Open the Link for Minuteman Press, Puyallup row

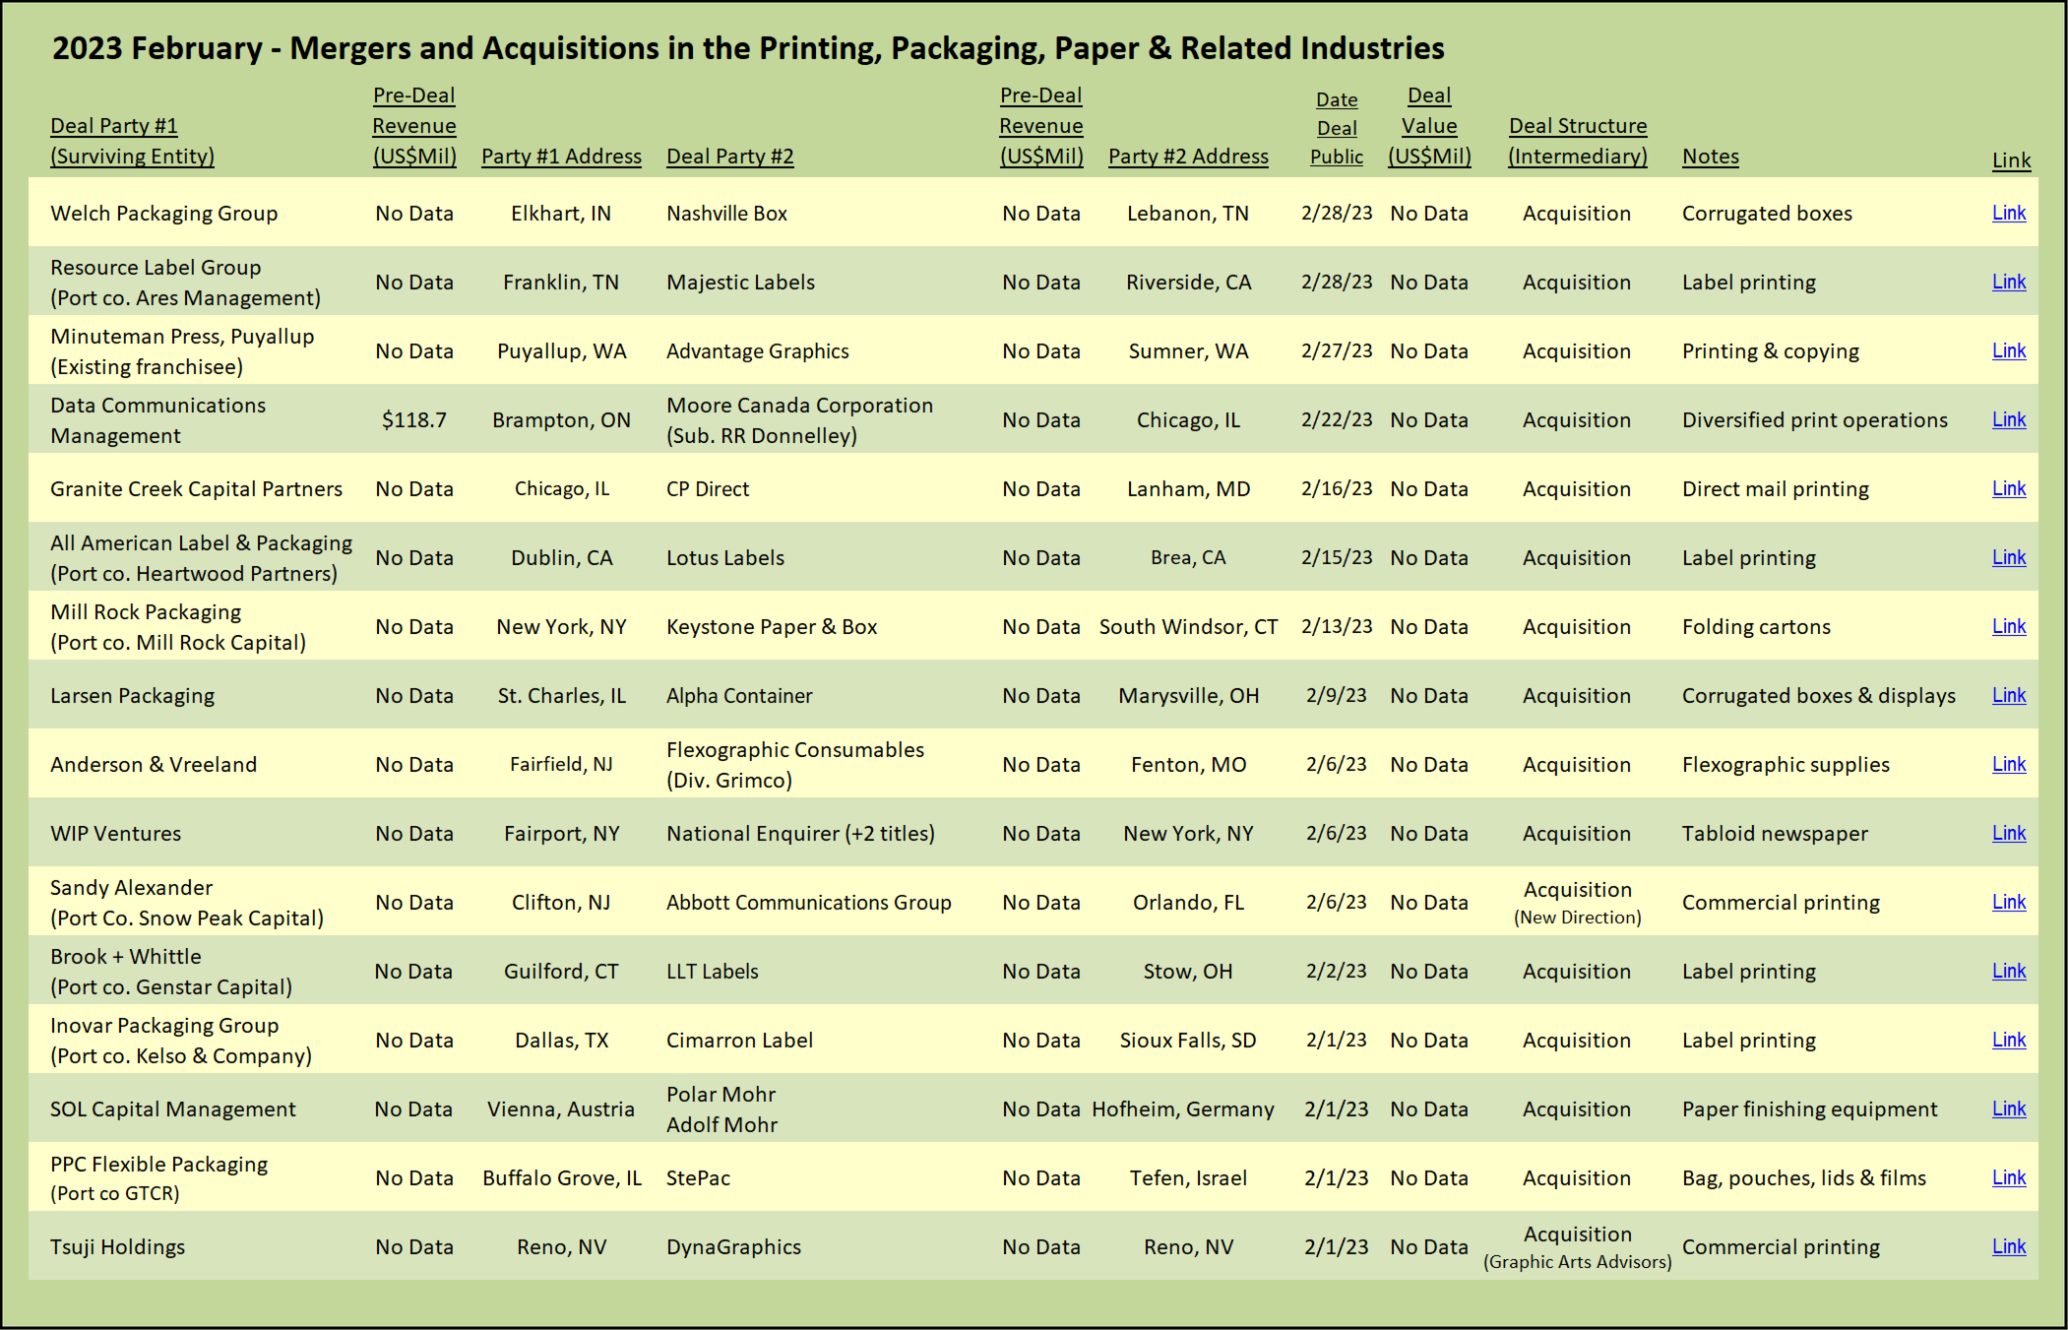pyautogui.click(x=2008, y=350)
